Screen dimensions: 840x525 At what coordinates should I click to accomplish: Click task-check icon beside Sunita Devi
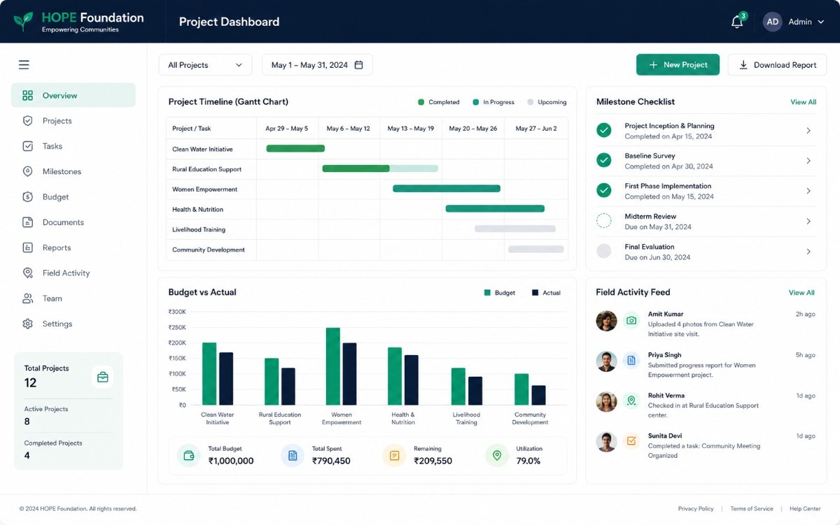pyautogui.click(x=631, y=441)
